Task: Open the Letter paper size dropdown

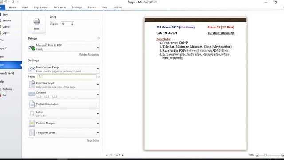Action: pyautogui.click(x=64, y=114)
